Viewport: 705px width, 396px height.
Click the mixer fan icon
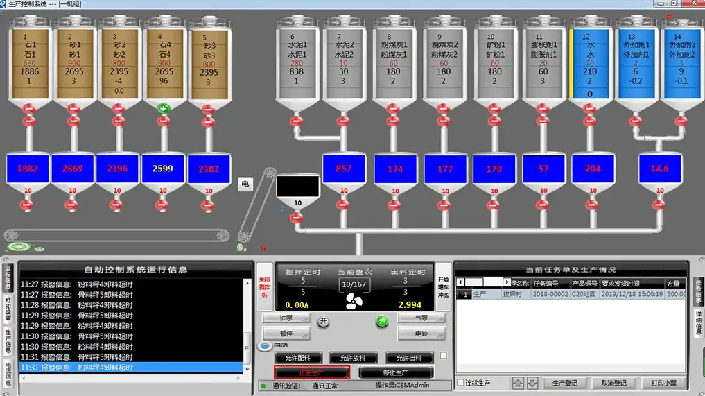click(354, 300)
